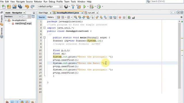Click the globe browser icon in toolbar
The image size is (184, 103).
click(x=66, y=7)
